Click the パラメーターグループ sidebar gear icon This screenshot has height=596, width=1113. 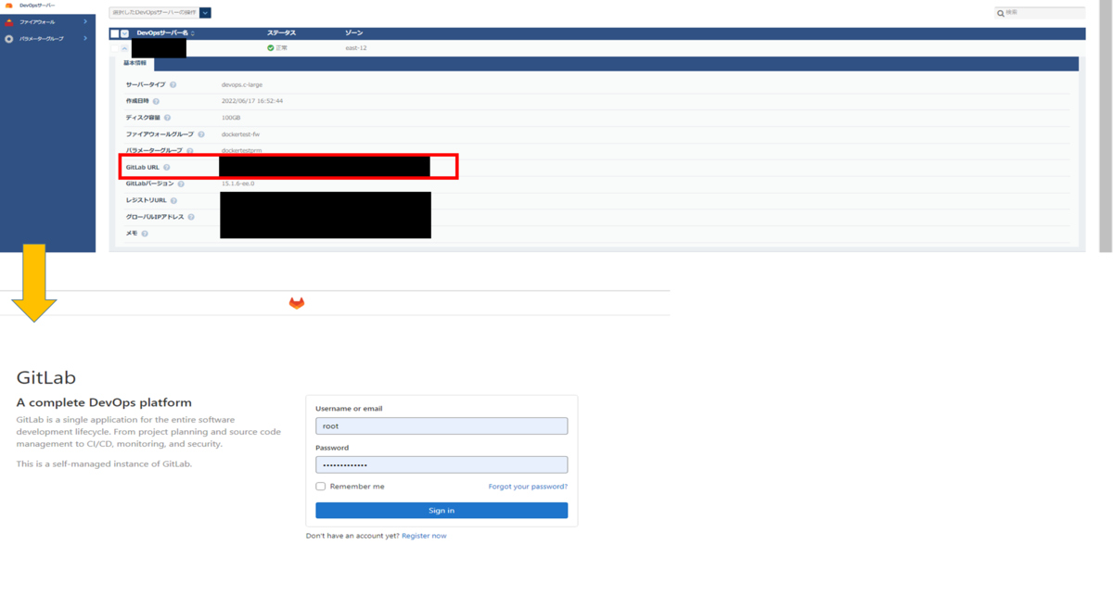pyautogui.click(x=9, y=39)
